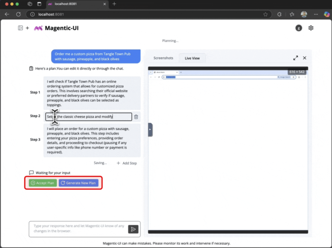Toggle the sidebar panel icon beside the Magentic-UI logo
The image size is (332, 248).
(x=20, y=28)
